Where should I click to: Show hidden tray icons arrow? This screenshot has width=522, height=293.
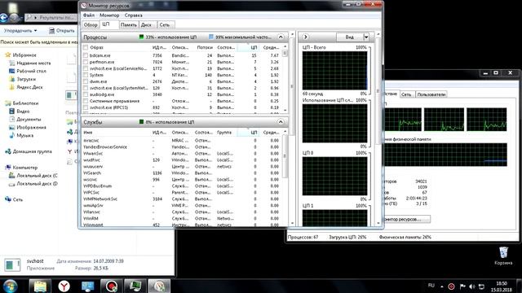pos(442,286)
